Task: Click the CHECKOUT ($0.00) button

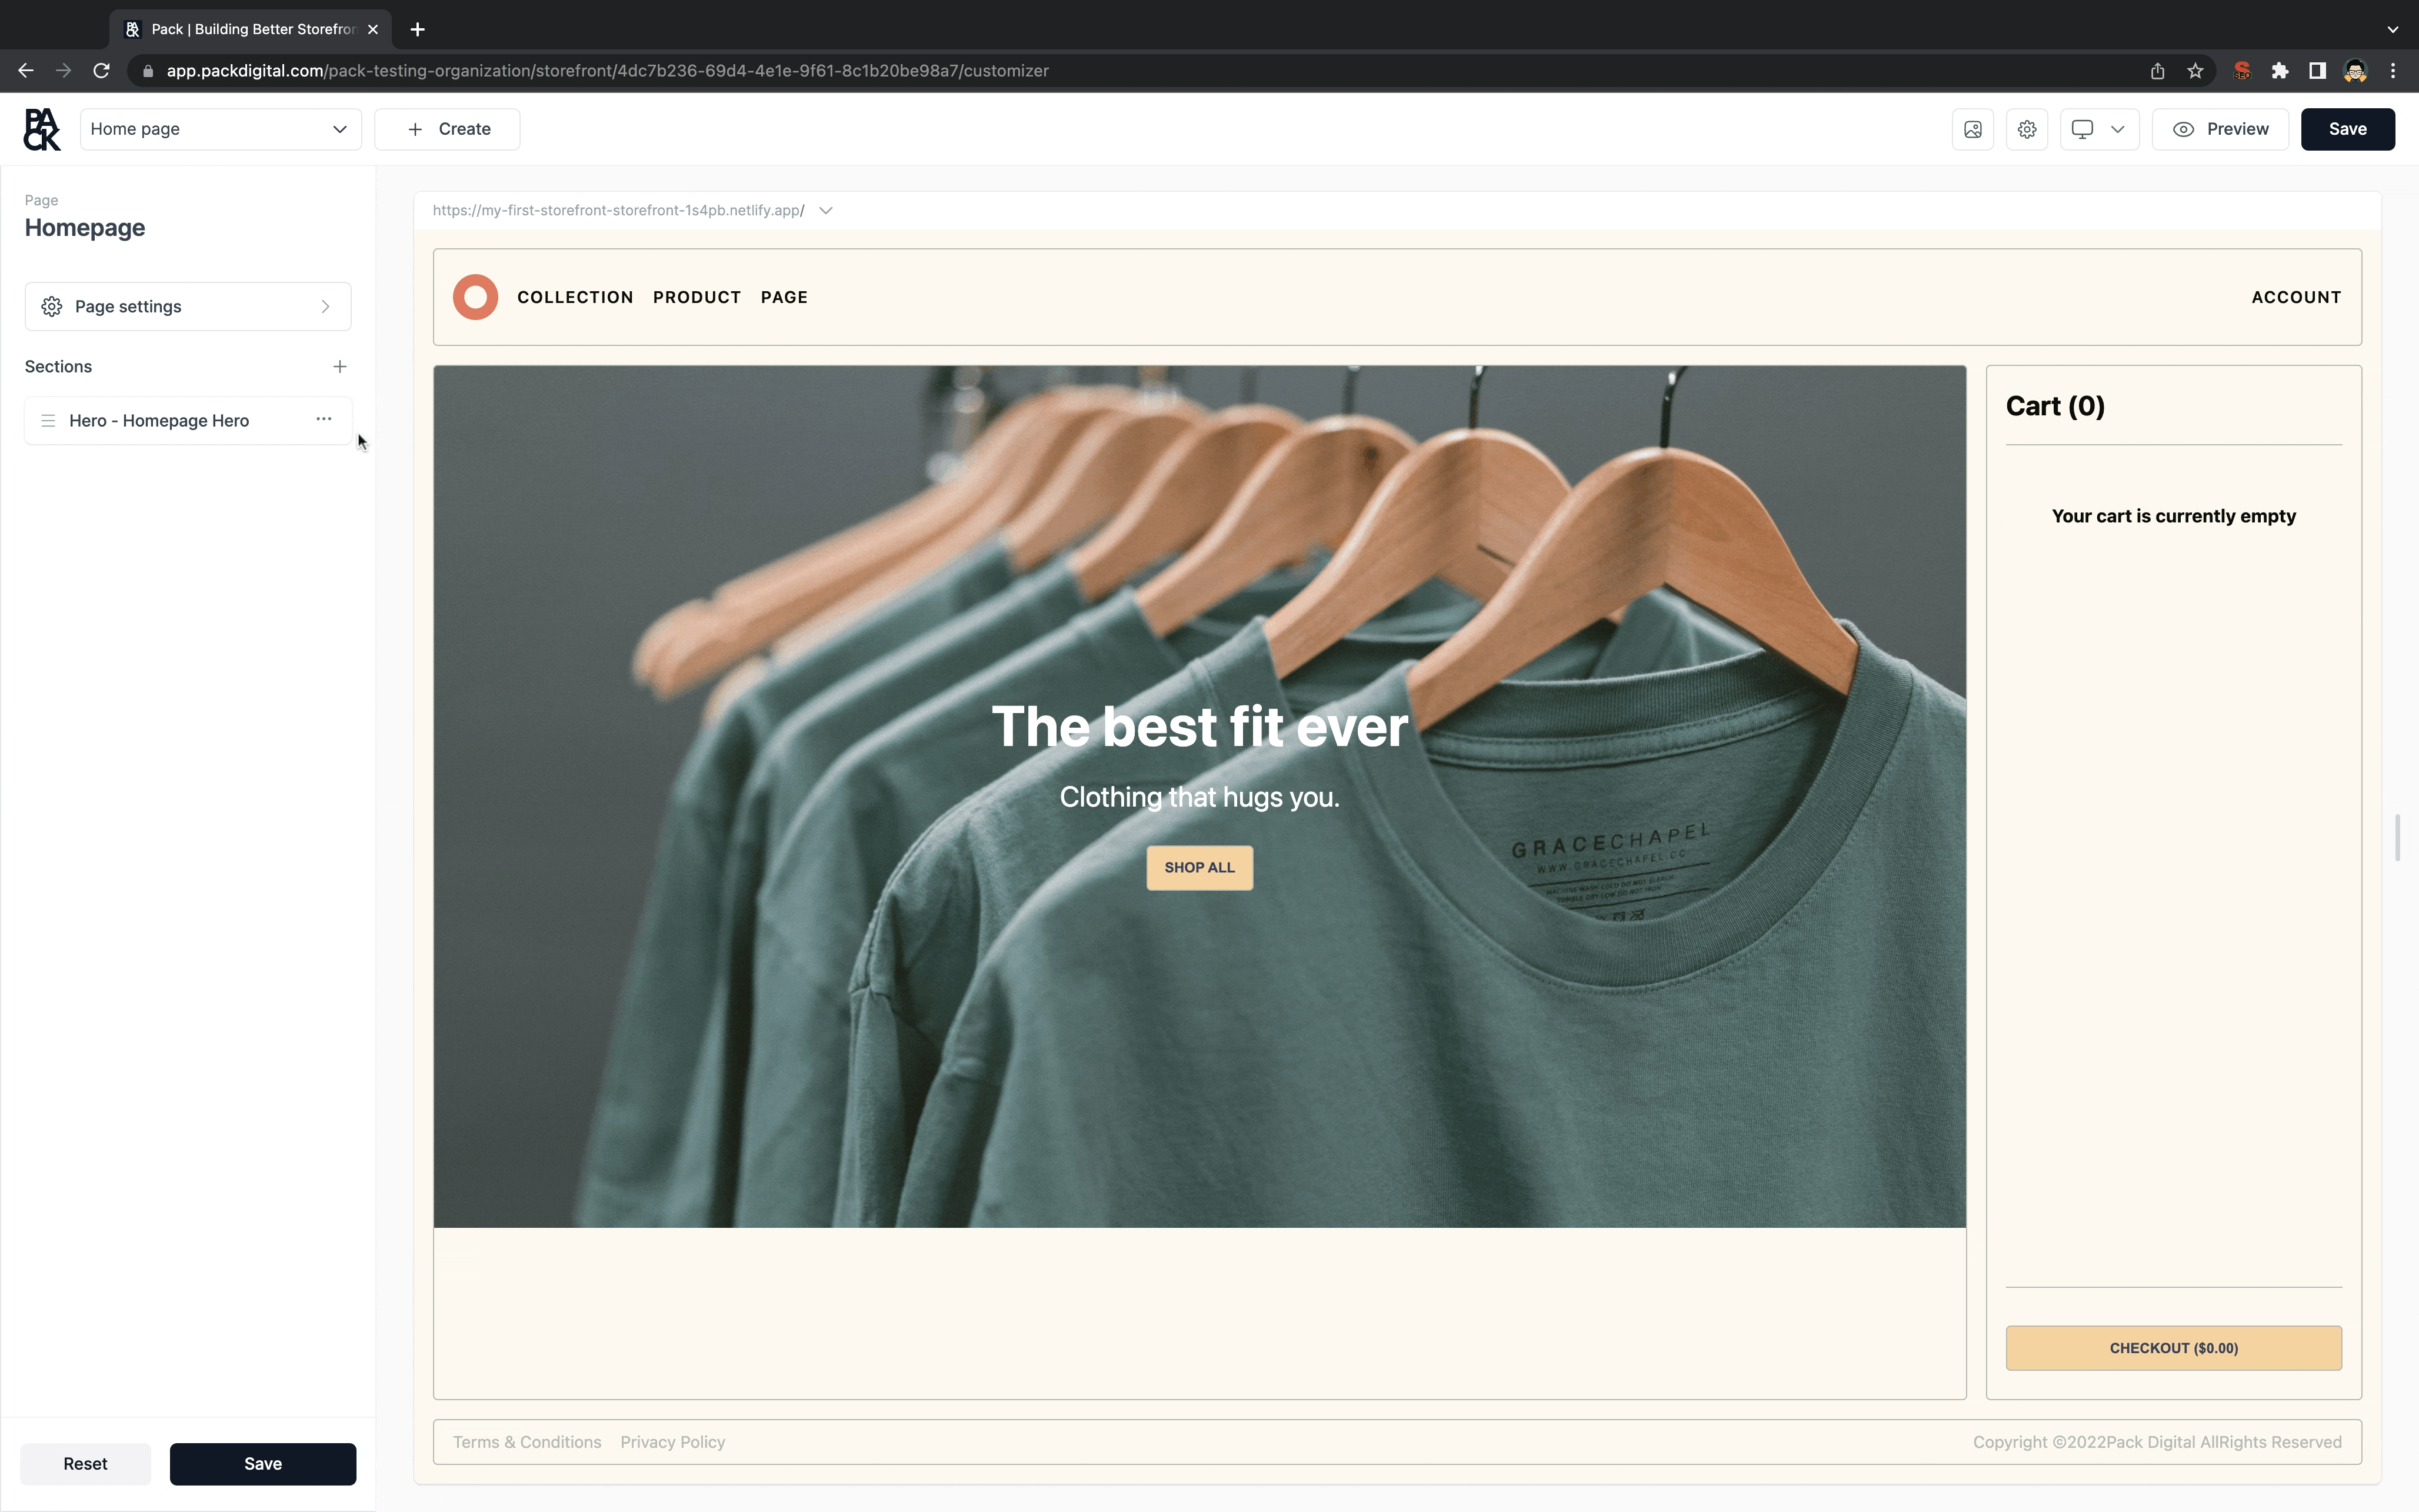Action: click(x=2173, y=1348)
